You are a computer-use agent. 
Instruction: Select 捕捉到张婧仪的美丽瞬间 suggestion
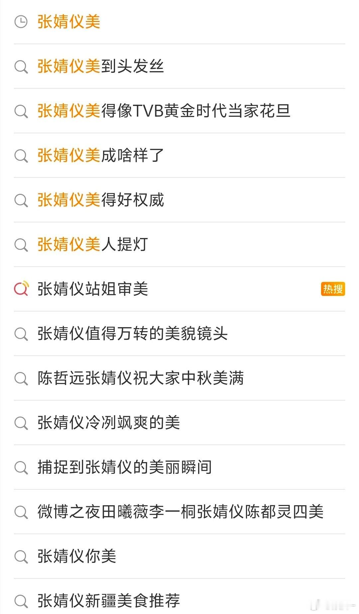pos(179,467)
